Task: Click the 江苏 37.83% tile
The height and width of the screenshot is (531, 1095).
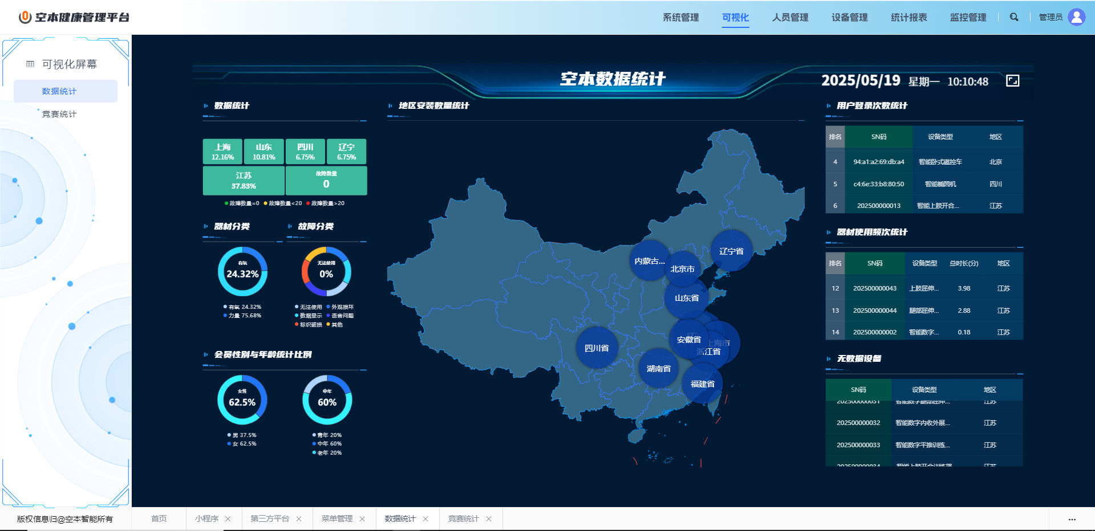Action: click(x=244, y=181)
